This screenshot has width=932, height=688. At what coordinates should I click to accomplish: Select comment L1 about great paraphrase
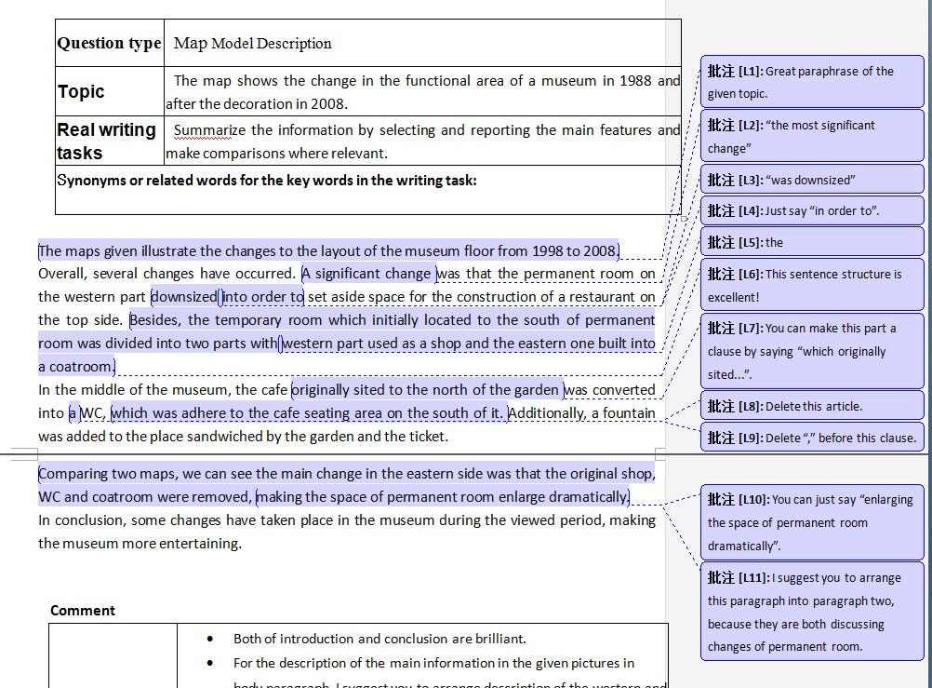[x=812, y=82]
